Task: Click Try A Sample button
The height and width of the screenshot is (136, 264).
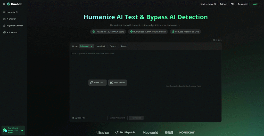Action: pos(118,83)
